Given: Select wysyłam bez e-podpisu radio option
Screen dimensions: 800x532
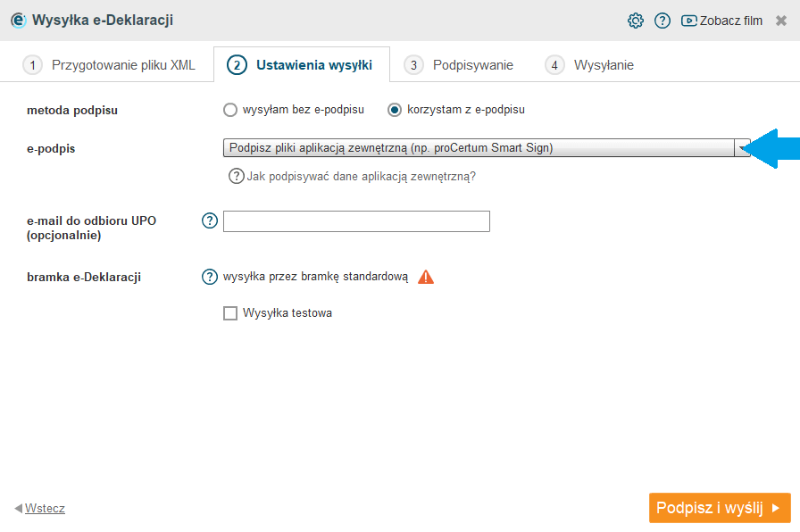Looking at the screenshot, I should coord(230,110).
